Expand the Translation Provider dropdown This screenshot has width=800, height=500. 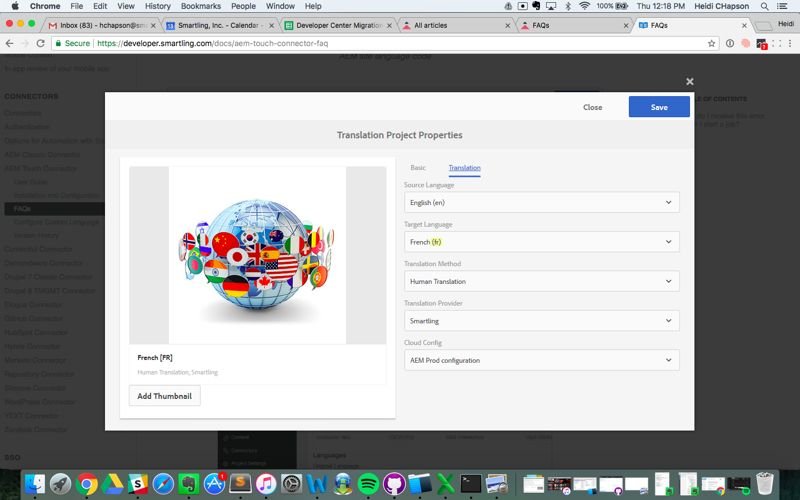pos(542,321)
